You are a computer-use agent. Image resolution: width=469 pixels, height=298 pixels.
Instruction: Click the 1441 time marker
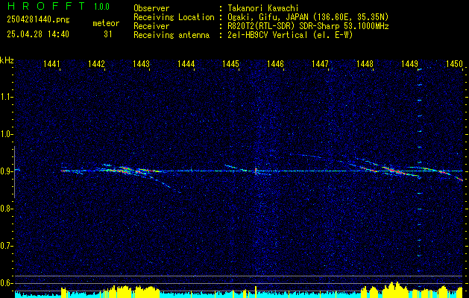(x=51, y=64)
